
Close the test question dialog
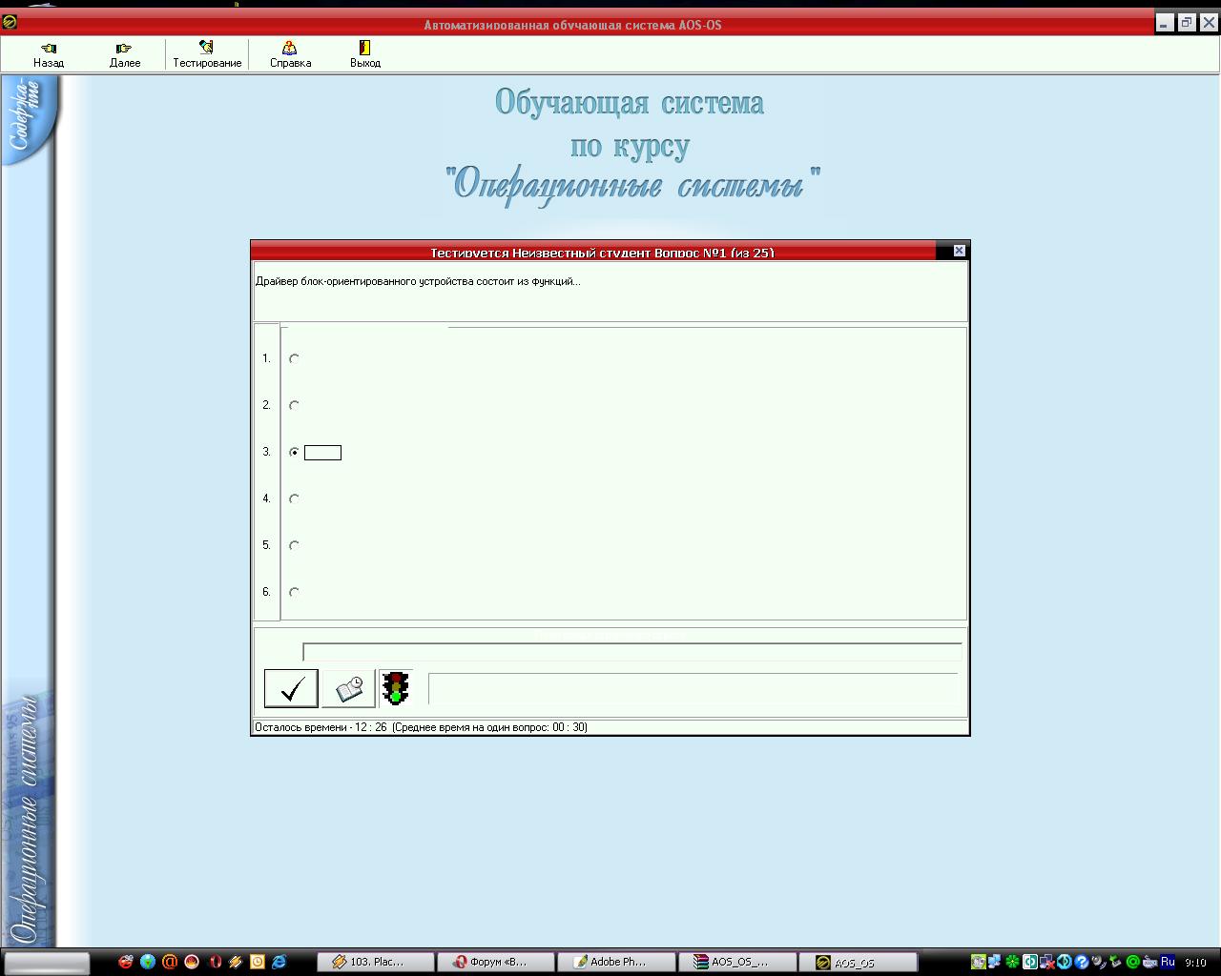coord(960,251)
